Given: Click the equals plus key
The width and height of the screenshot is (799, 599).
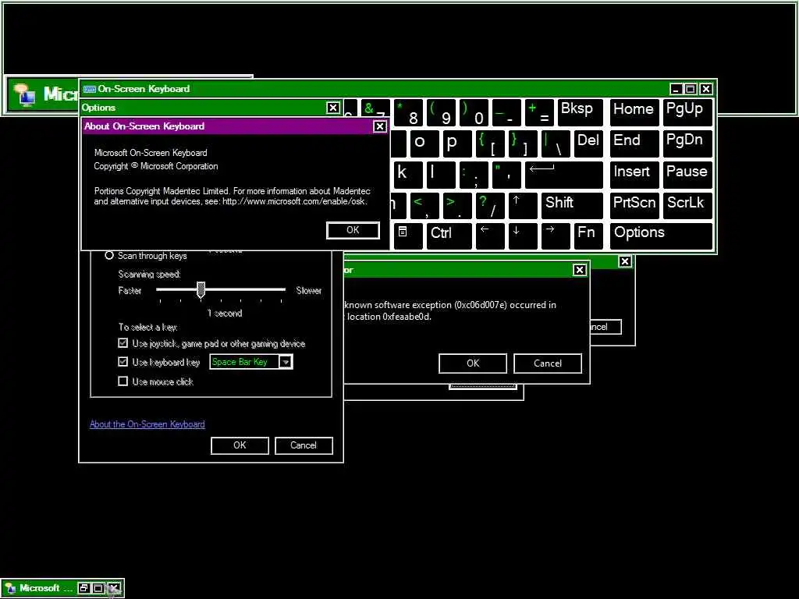Looking at the screenshot, I should coord(539,112).
